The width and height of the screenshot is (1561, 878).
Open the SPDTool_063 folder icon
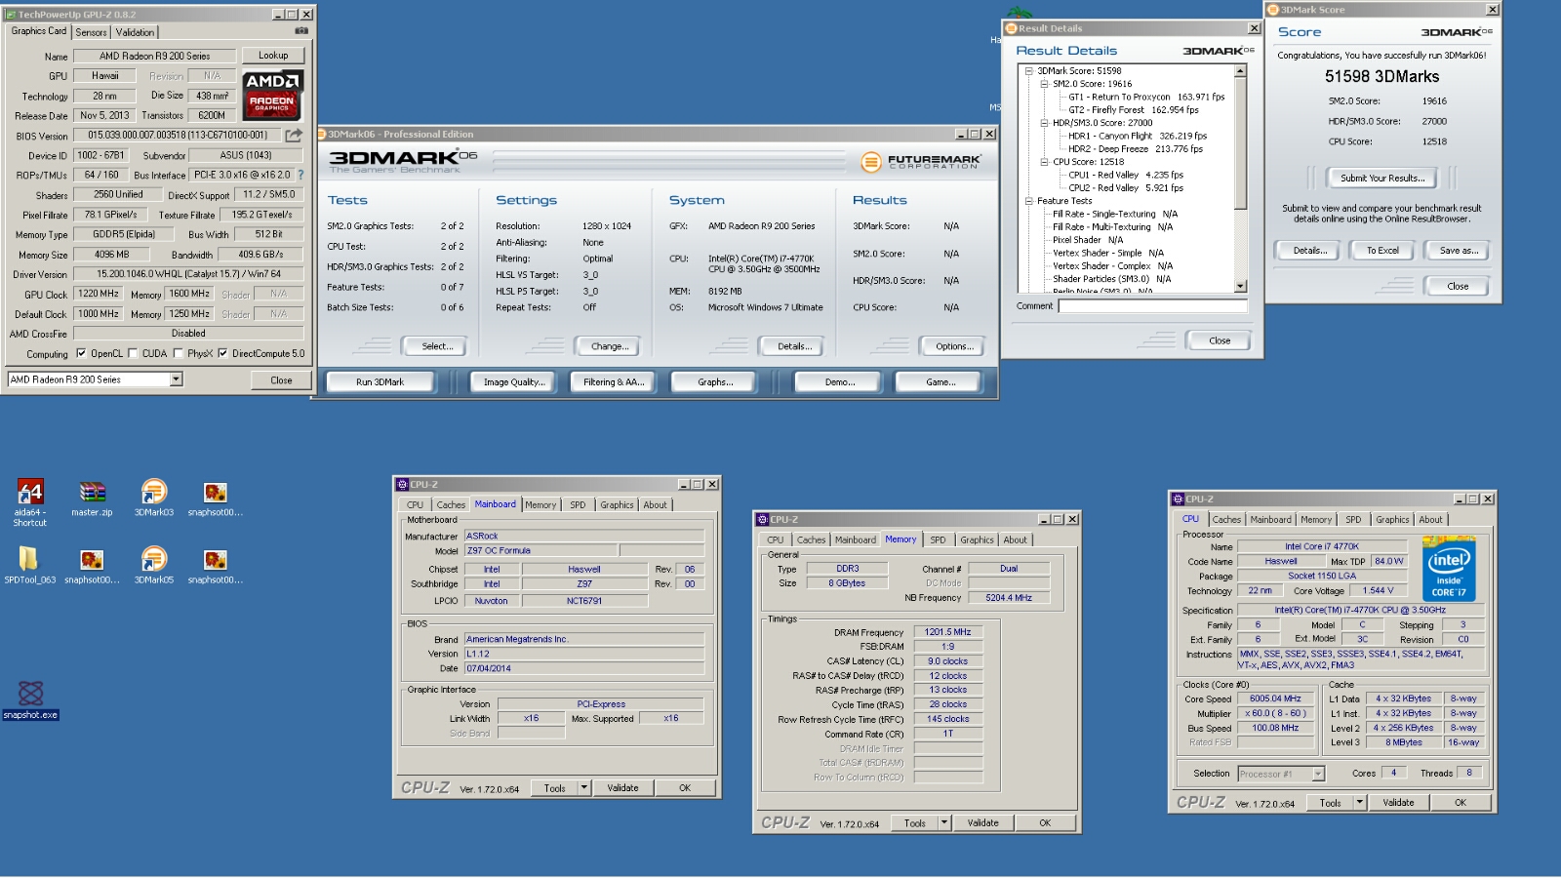tap(29, 565)
